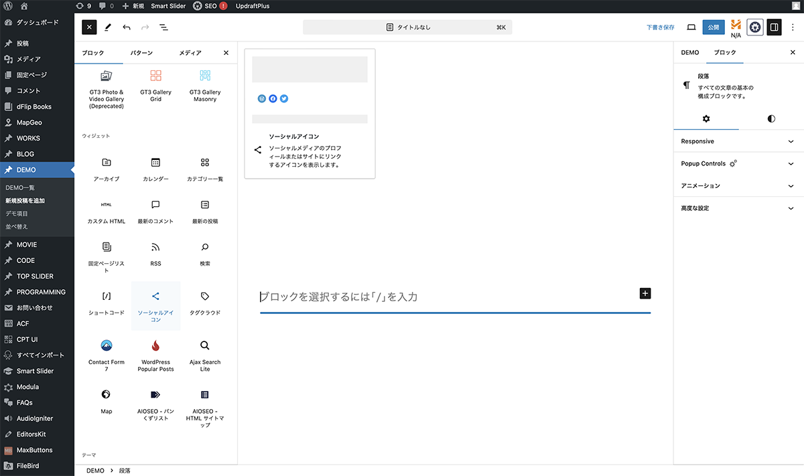The image size is (804, 476).
Task: Insert the Archive block
Action: click(107, 169)
